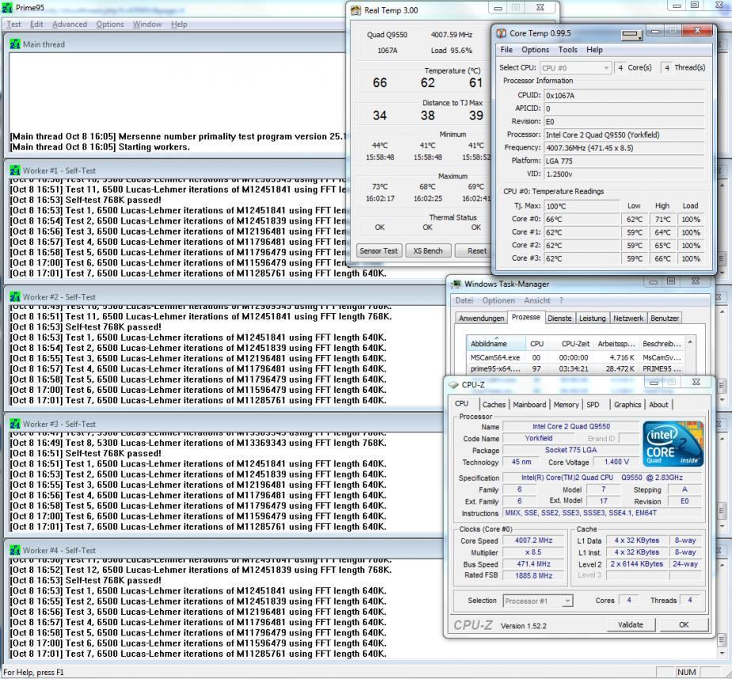
Task: Select the Caches tab in CPU-Z
Action: [494, 405]
